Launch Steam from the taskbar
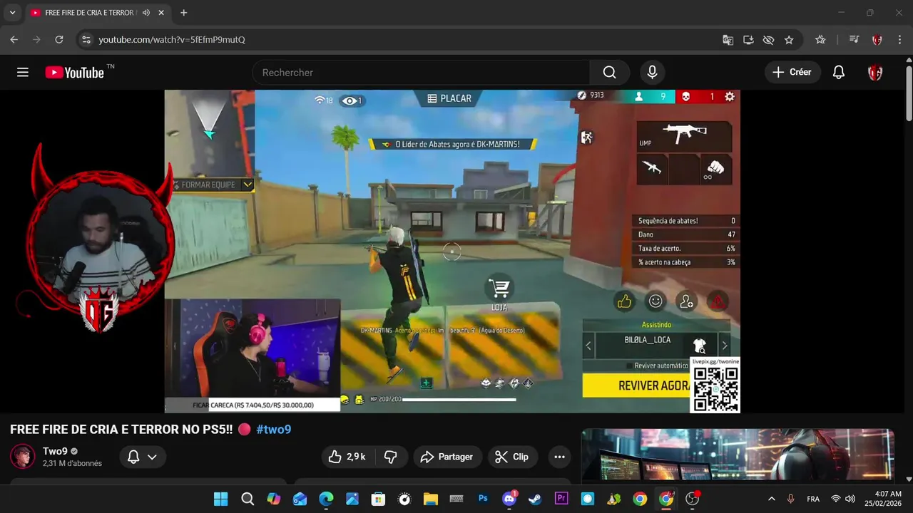 (535, 499)
